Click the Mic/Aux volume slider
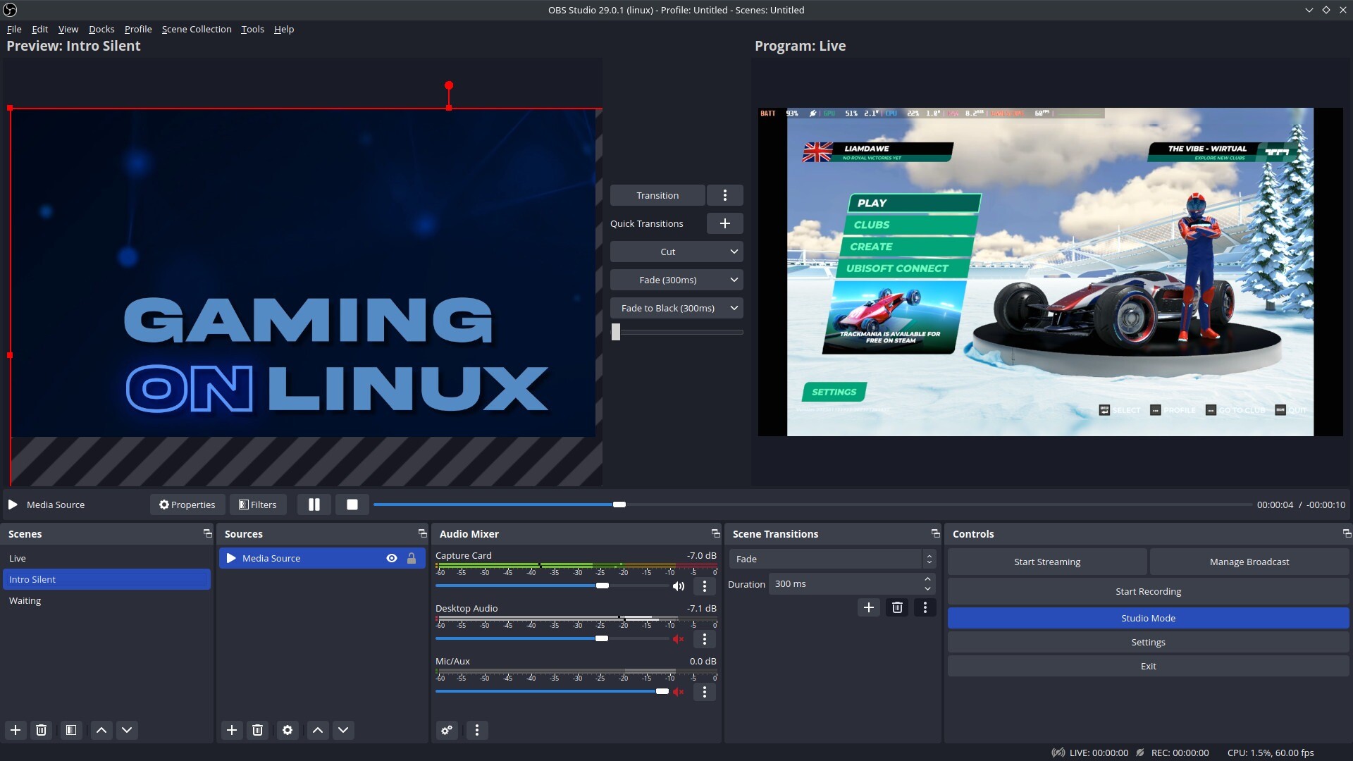 (550, 691)
